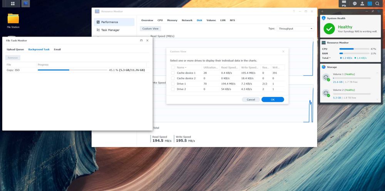Toggle the widgets panel icon
385x191 pixels.
pyautogui.click(x=370, y=3)
